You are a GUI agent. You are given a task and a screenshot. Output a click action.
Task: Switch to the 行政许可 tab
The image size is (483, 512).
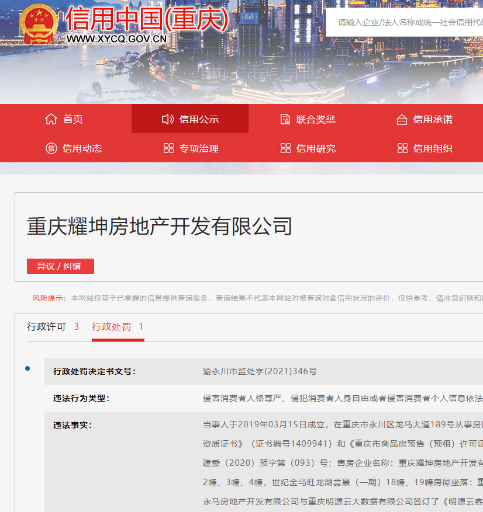[x=47, y=327]
